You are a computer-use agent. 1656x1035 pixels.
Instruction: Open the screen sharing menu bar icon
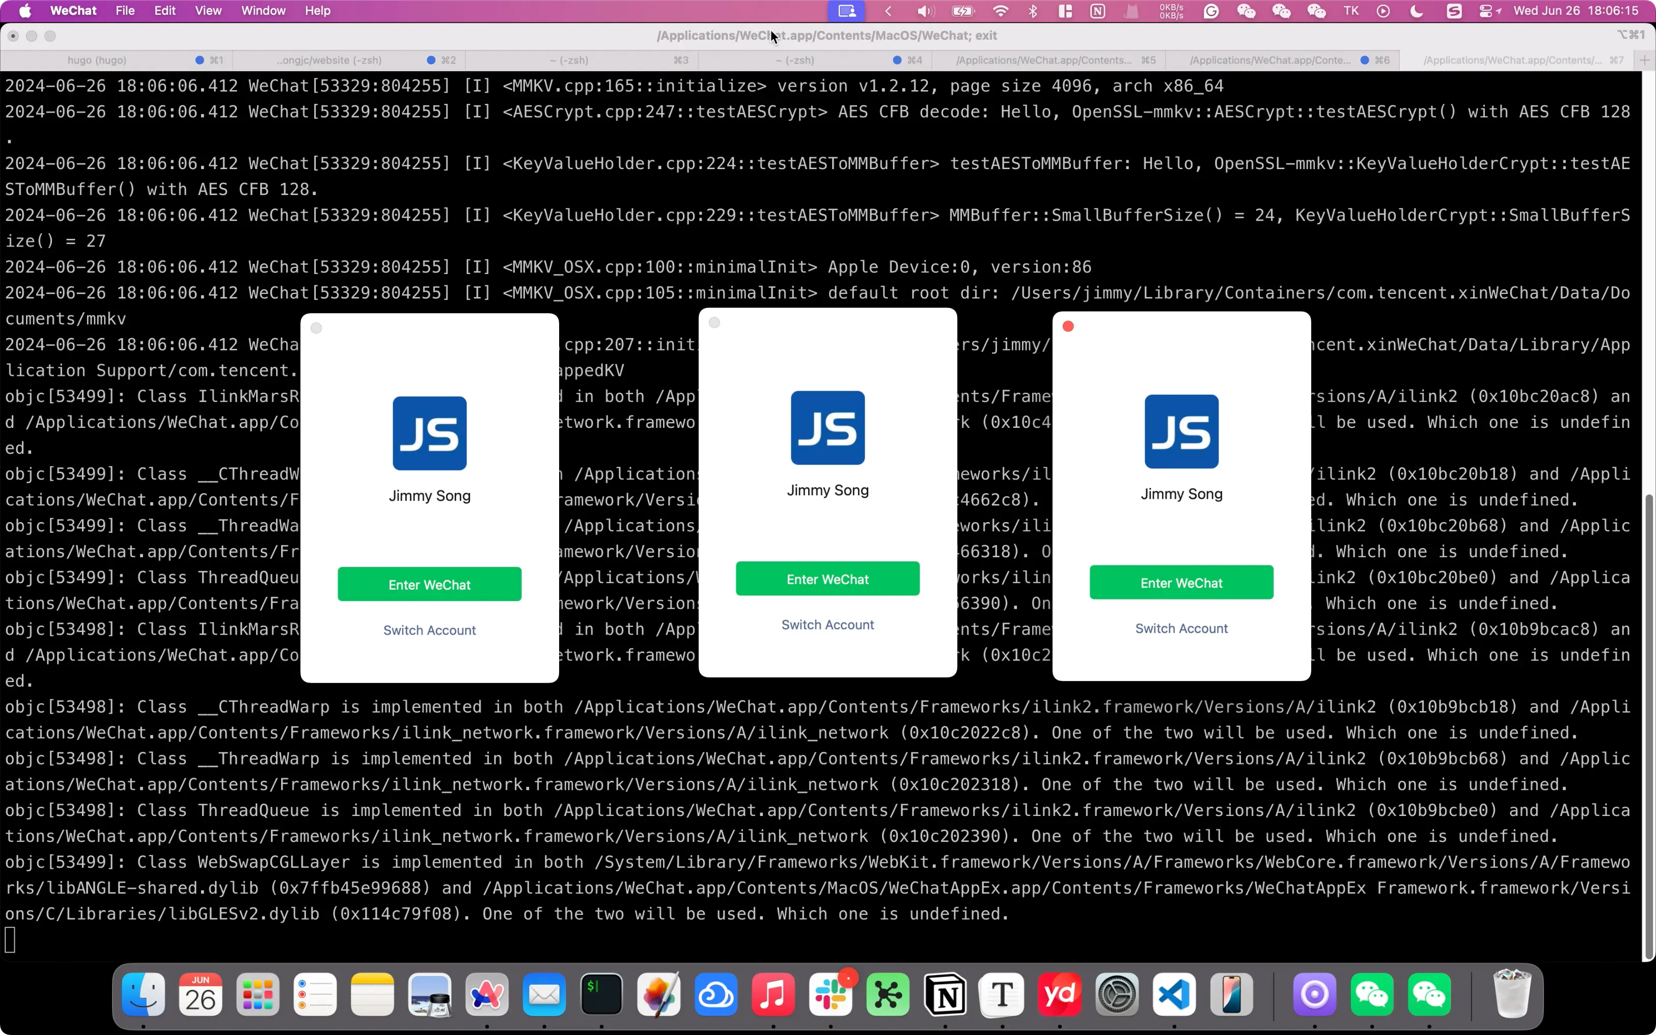tap(847, 11)
